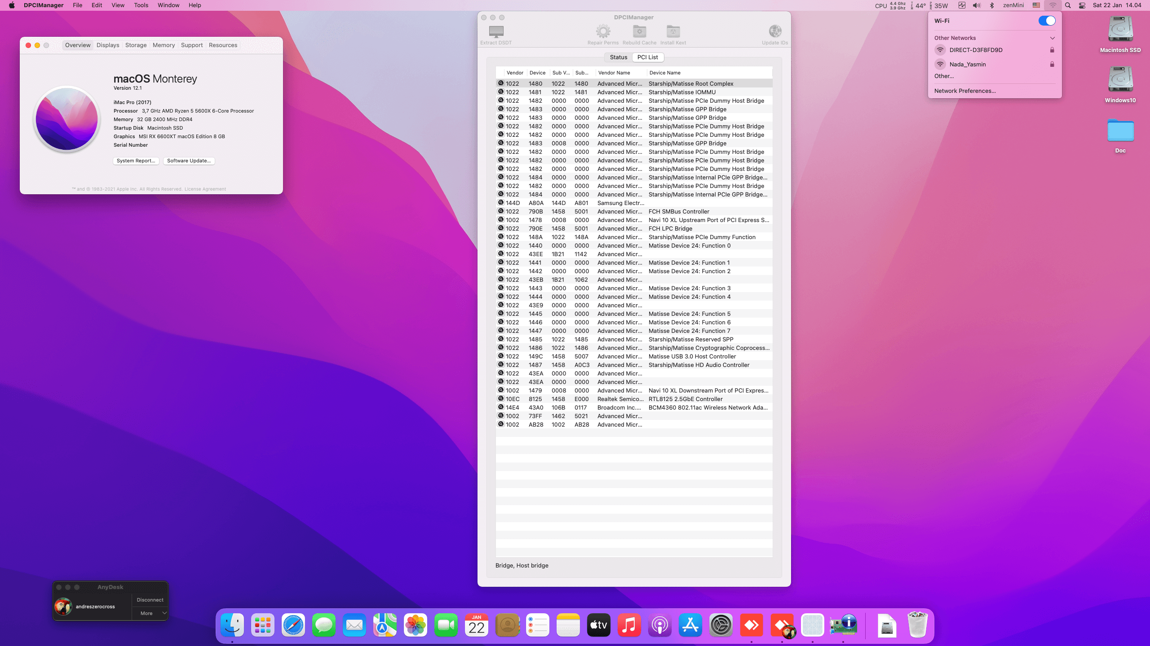This screenshot has height=646, width=1150.
Task: Open App Store from the Dock
Action: (x=690, y=625)
